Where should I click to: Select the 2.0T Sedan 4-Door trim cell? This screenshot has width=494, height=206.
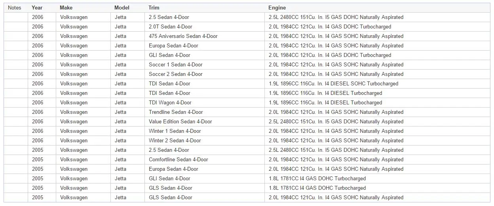point(205,27)
